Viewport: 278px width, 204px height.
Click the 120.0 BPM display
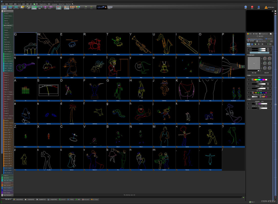100,7
